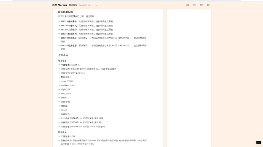Select the 600519 贵州茅台 list entry
This screenshot has height=147, width=263.
click(x=87, y=21)
